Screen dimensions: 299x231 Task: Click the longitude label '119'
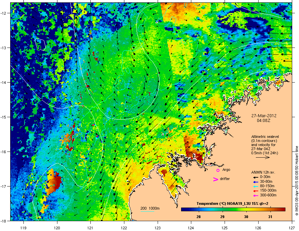23,228
